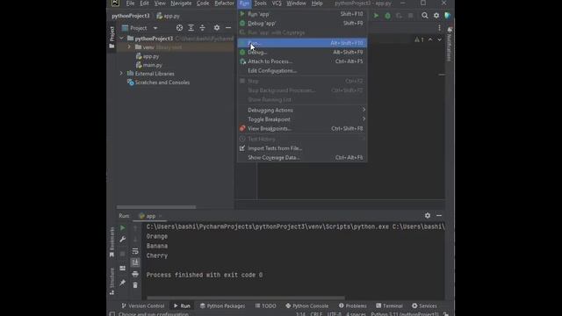Choose Run 'app' menu entry
The width and height of the screenshot is (562, 316).
302,14
